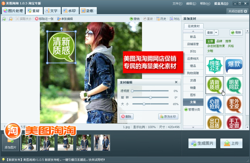Select the 折扣 category
Screen dimensions: 250x163
point(193,51)
